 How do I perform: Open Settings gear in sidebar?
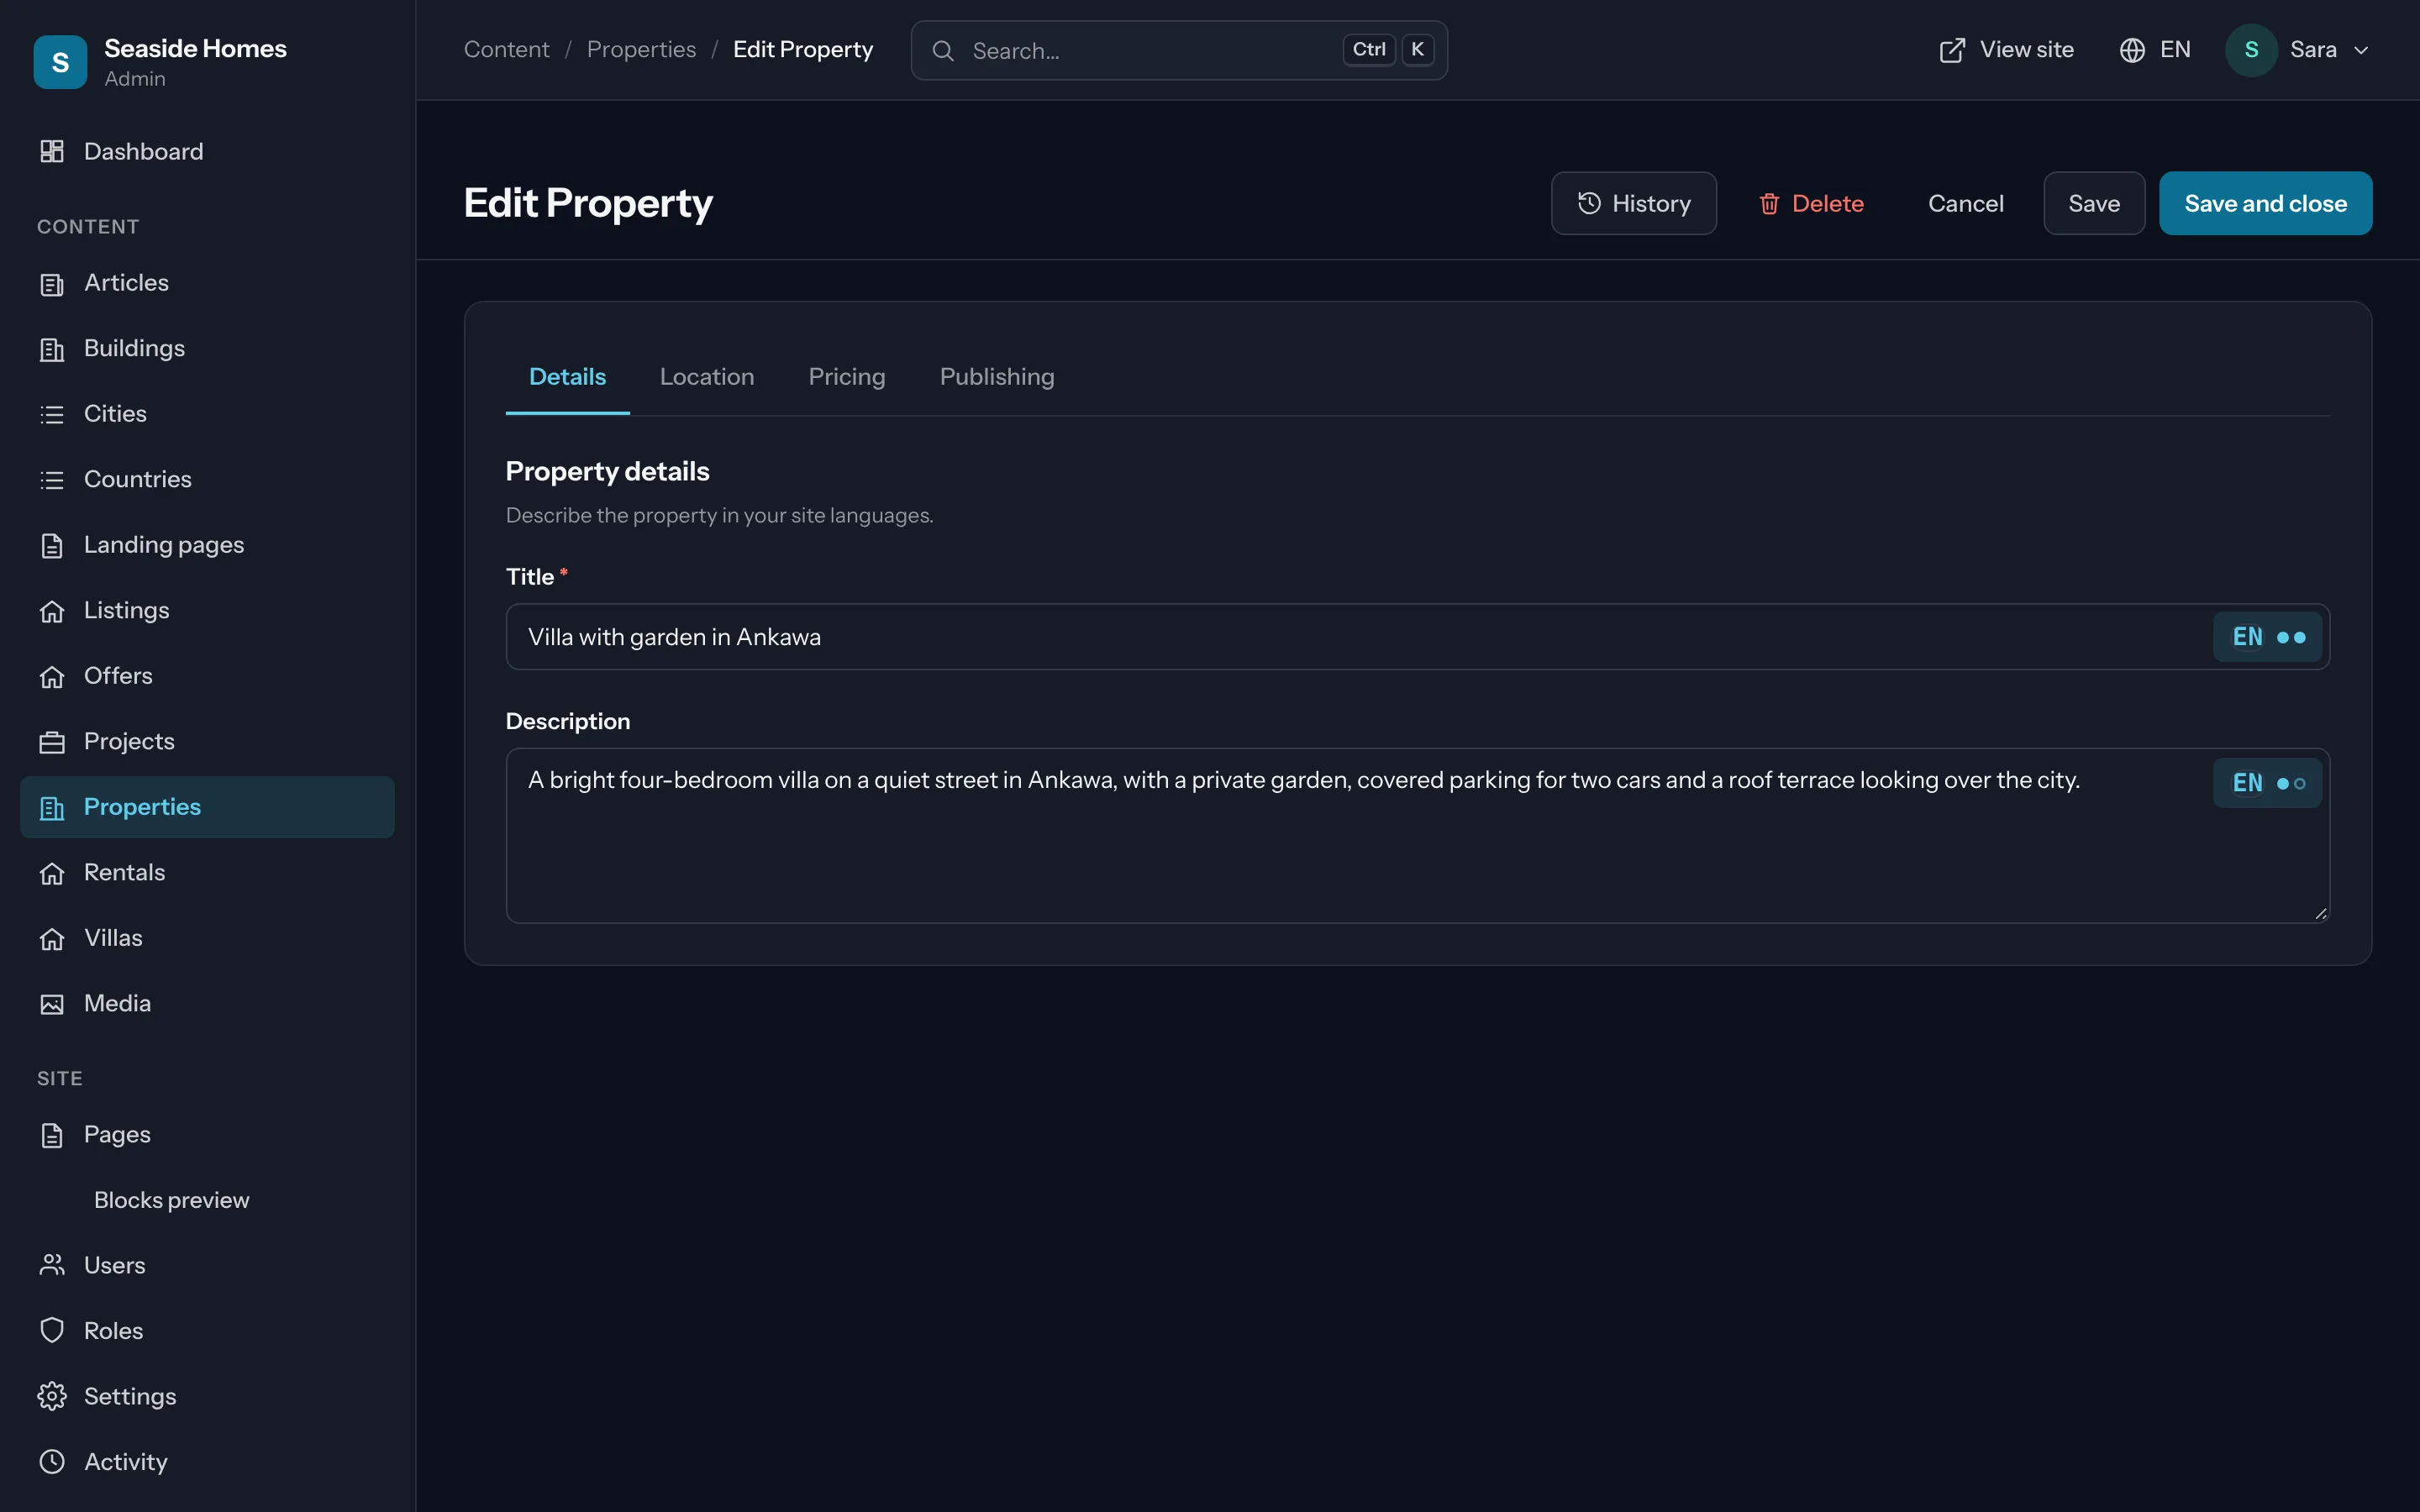[207, 1396]
